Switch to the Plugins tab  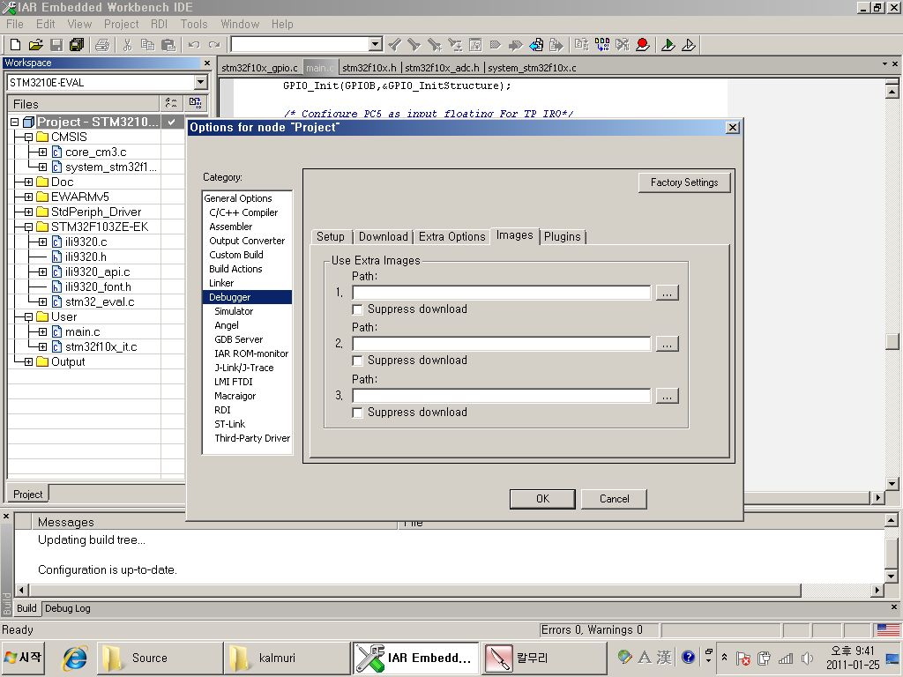point(563,236)
